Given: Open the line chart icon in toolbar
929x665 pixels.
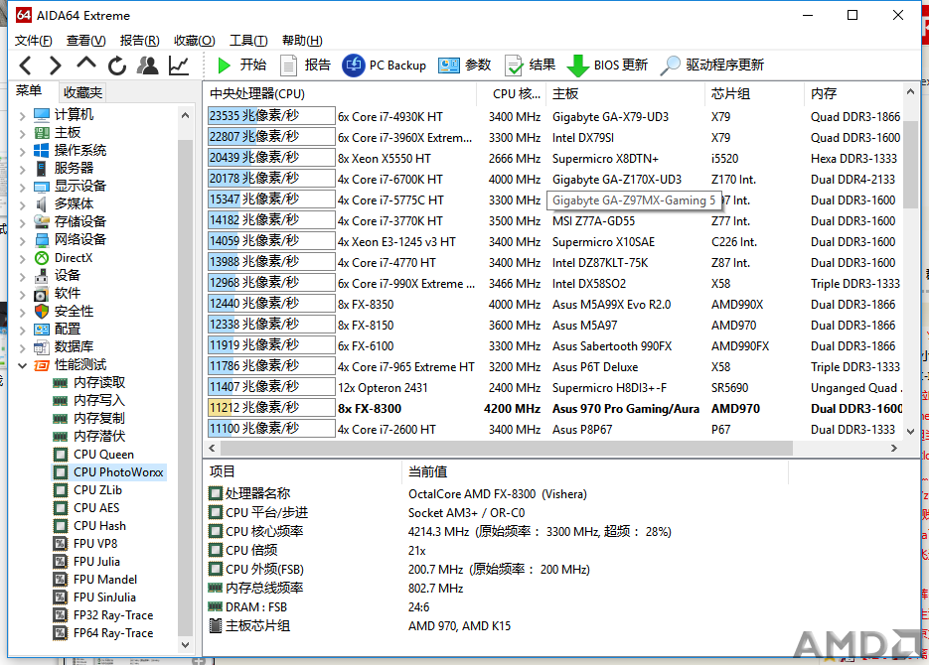Looking at the screenshot, I should pyautogui.click(x=179, y=66).
